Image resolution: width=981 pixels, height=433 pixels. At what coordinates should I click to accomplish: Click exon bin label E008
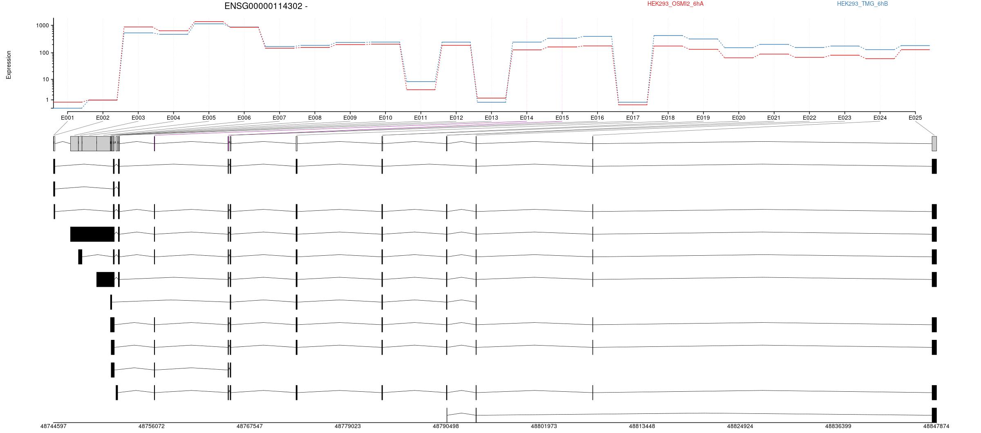pyautogui.click(x=315, y=118)
